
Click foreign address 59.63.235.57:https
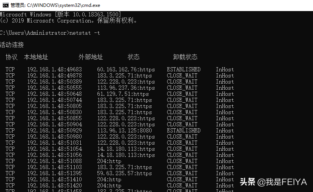click(125, 173)
